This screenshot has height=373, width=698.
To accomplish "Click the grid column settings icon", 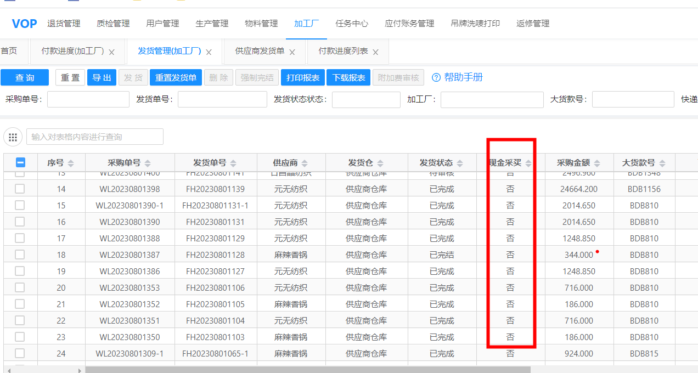I will tap(13, 137).
